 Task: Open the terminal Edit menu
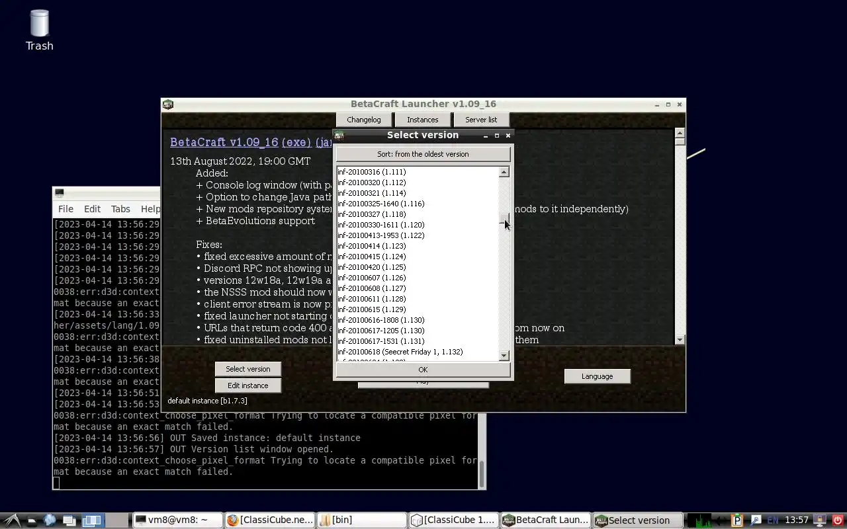click(92, 209)
